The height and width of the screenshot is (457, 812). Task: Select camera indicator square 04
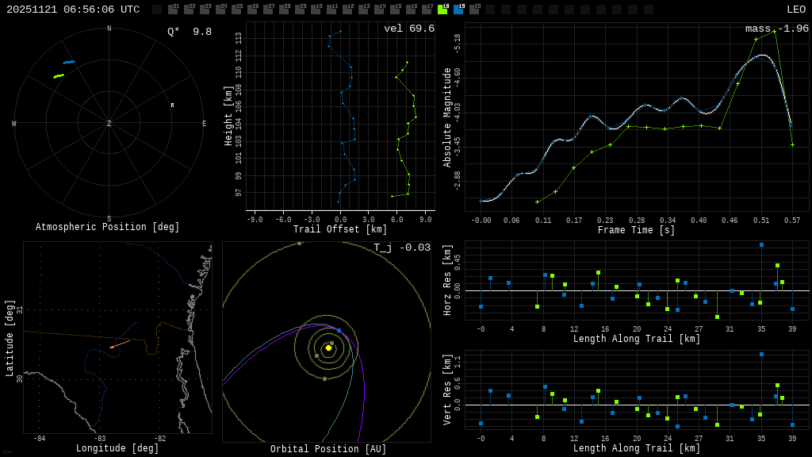click(220, 10)
